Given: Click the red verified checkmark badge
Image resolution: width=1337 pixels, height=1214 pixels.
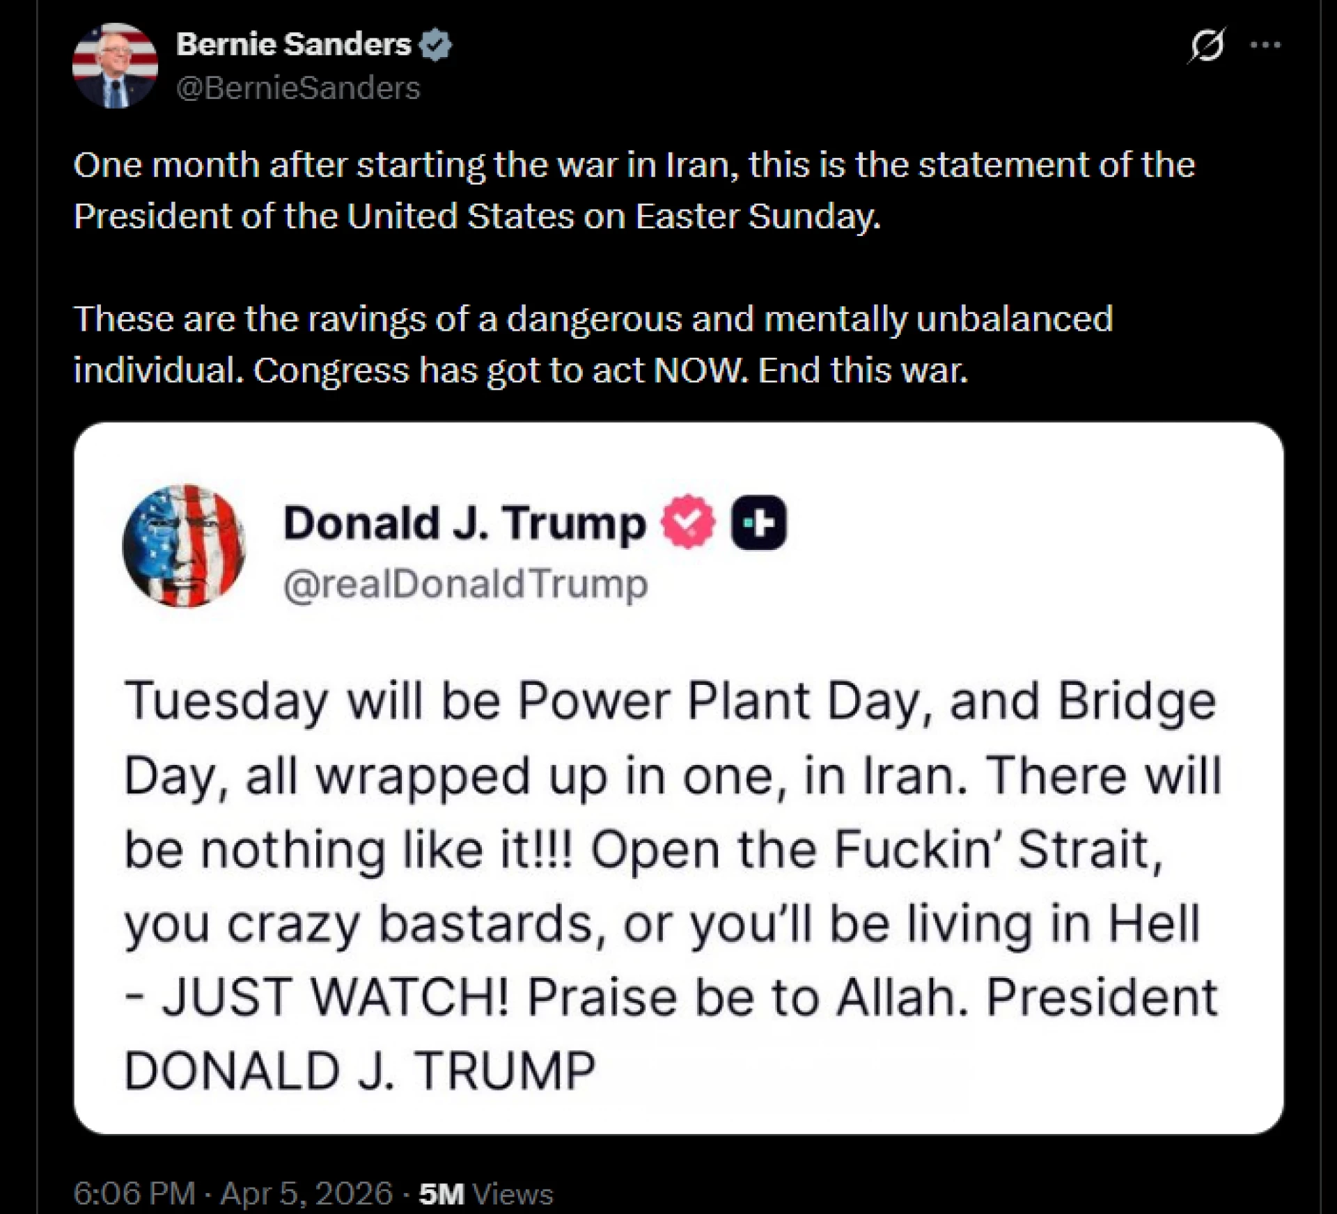Looking at the screenshot, I should 688,522.
